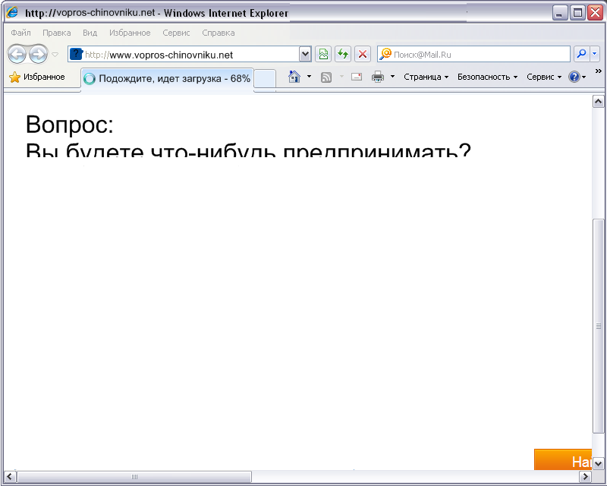Image resolution: width=607 pixels, height=486 pixels.
Task: Open the Правка menu
Action: pyautogui.click(x=56, y=33)
